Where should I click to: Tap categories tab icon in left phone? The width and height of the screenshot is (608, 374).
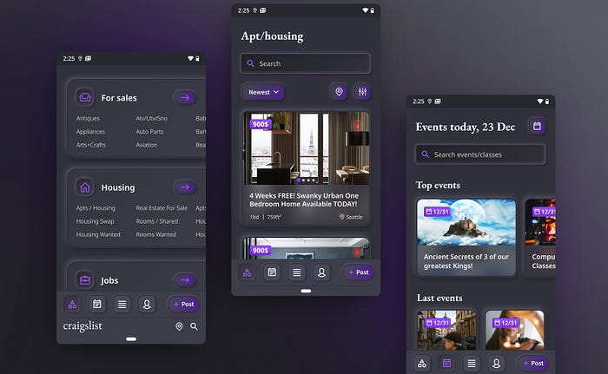(72, 305)
